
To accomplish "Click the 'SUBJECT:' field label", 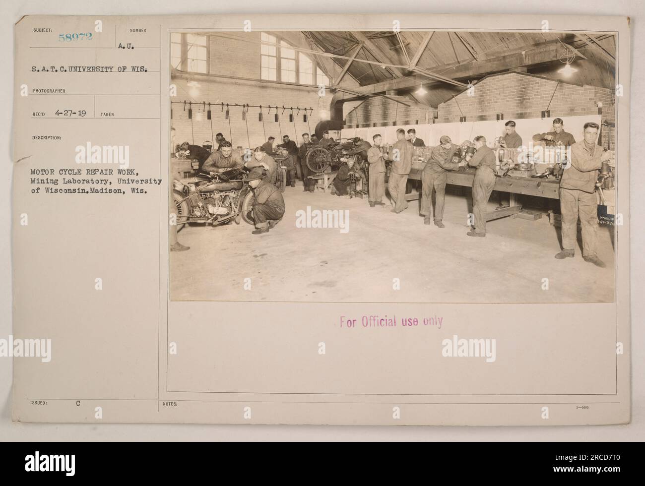I will (42, 30).
